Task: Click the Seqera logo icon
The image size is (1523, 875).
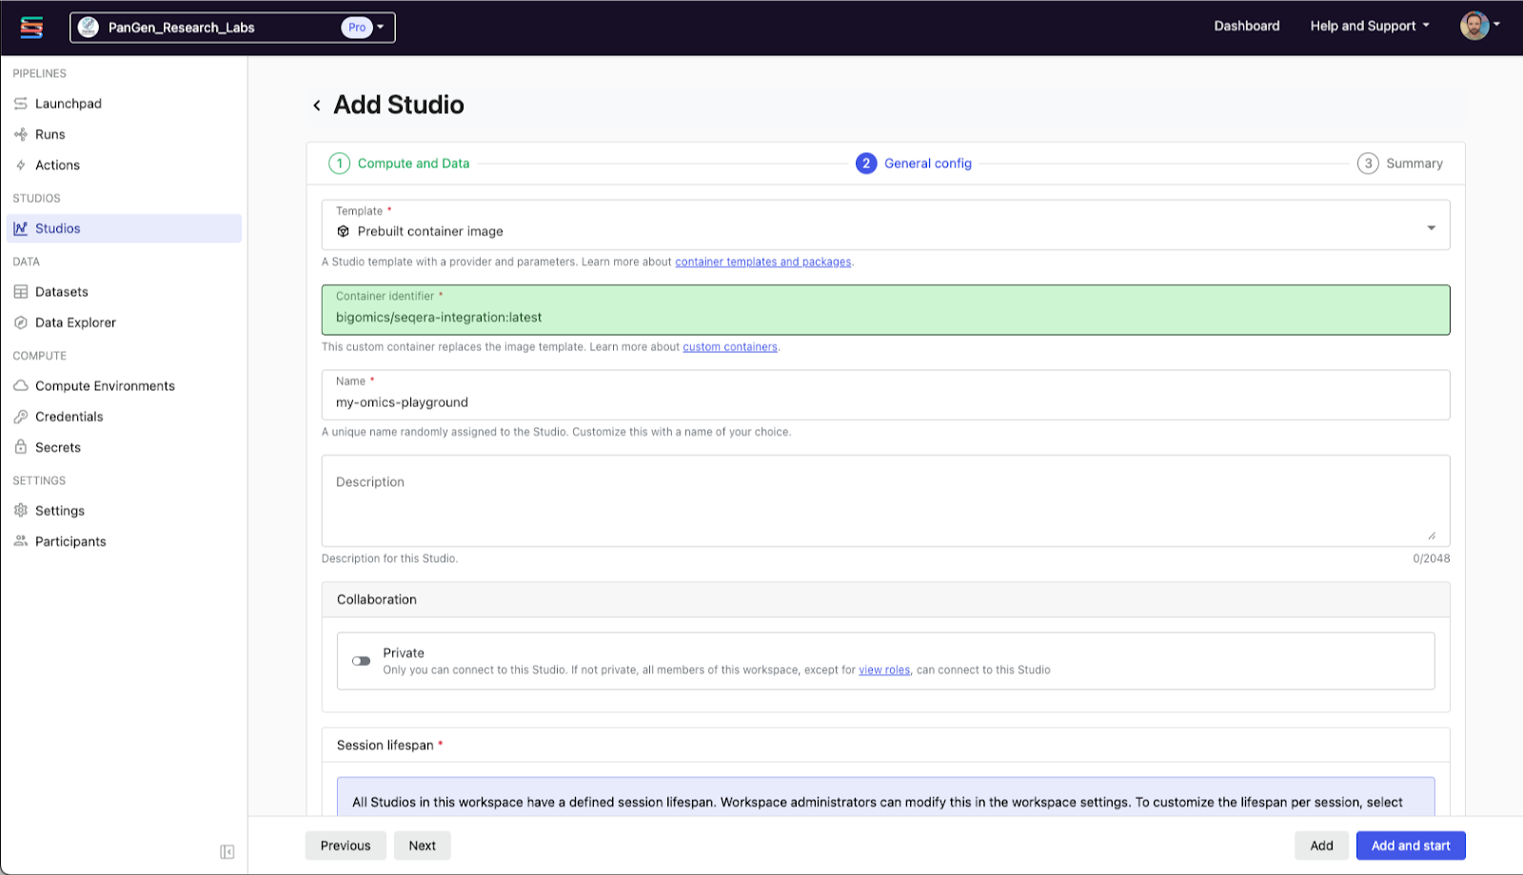Action: (31, 28)
